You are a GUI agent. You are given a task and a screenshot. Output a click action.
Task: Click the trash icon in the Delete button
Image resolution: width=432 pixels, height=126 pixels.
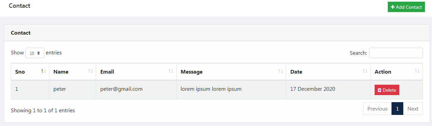[x=379, y=90]
